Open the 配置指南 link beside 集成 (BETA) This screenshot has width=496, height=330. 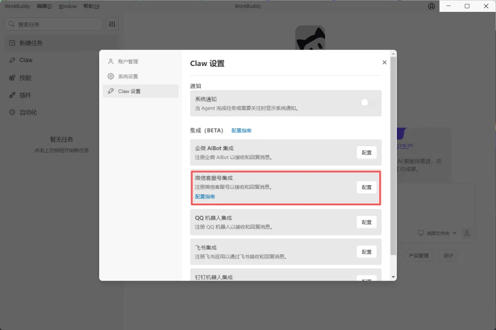tap(242, 130)
